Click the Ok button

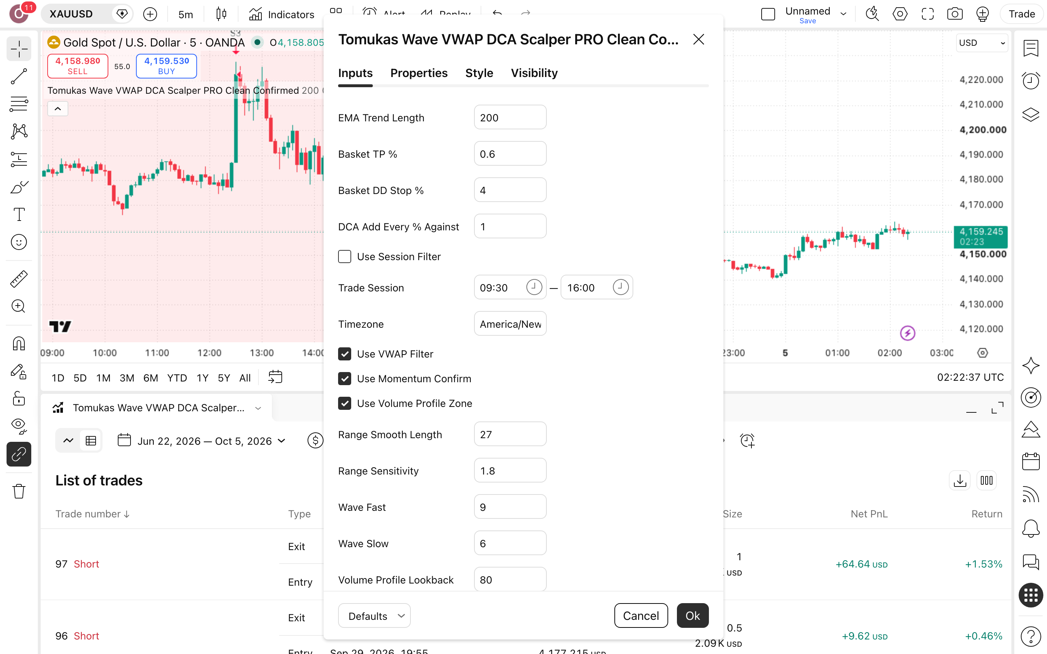pyautogui.click(x=693, y=615)
